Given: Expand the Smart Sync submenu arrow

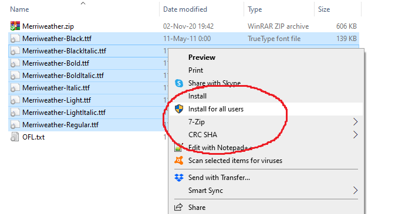Looking at the screenshot, I should pyautogui.click(x=355, y=191).
